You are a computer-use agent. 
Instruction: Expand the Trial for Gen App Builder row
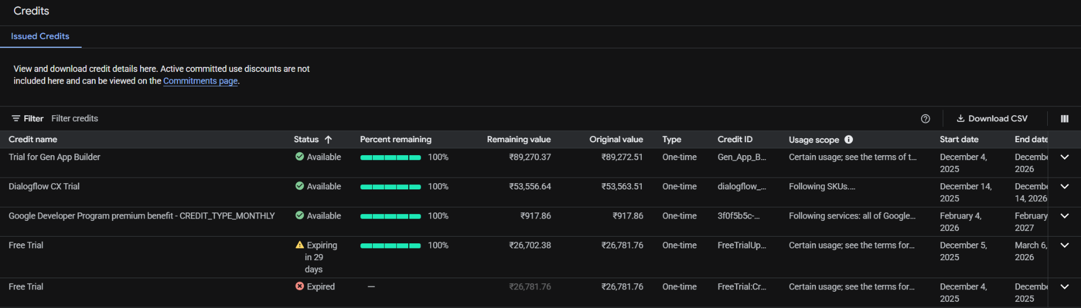[x=1064, y=157]
